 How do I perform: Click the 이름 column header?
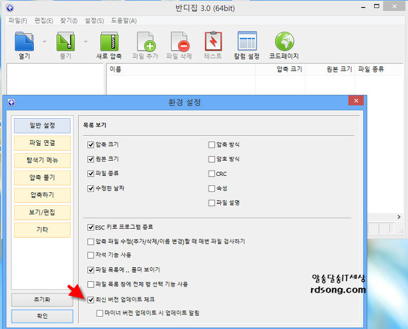click(115, 69)
